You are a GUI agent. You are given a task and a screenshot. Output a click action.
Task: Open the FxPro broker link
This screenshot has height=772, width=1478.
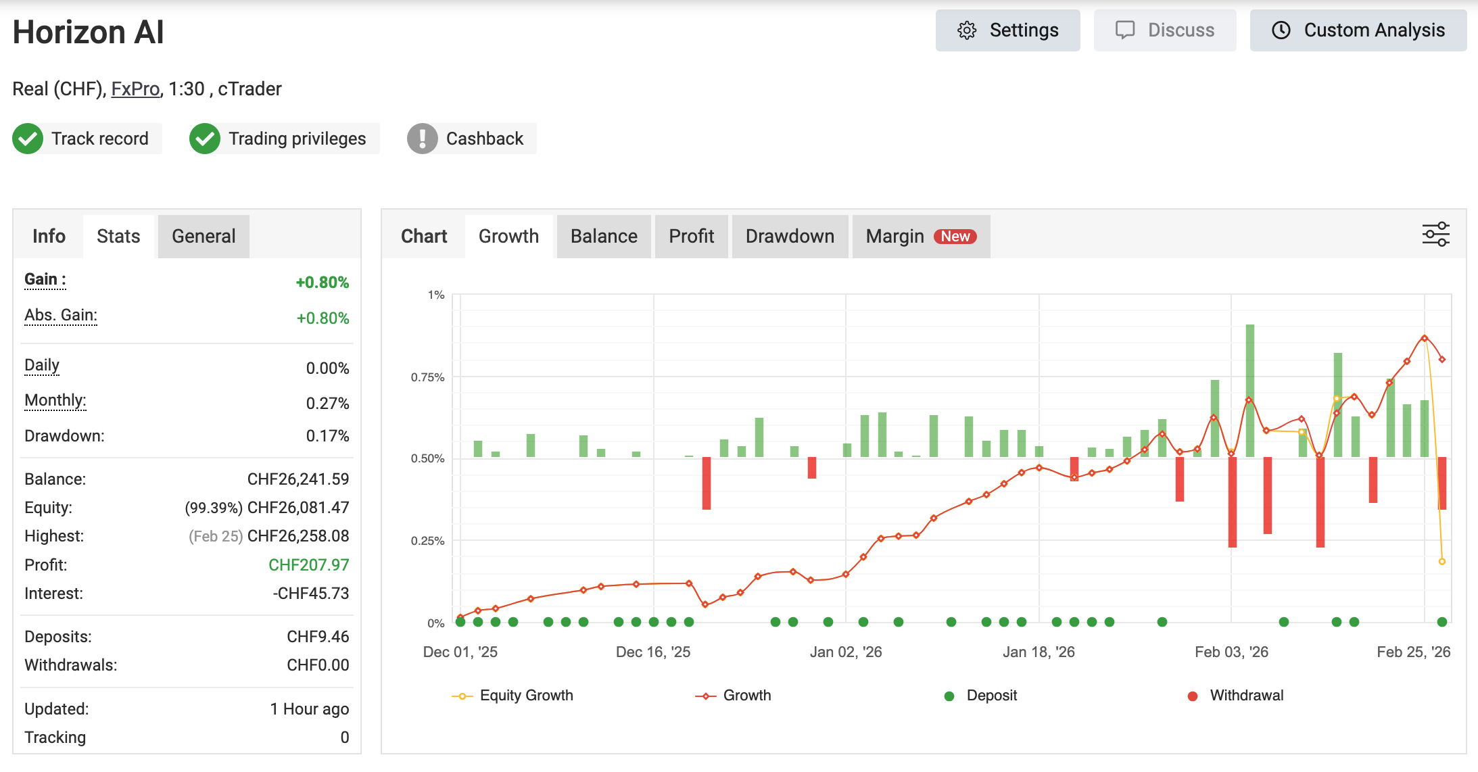[135, 89]
